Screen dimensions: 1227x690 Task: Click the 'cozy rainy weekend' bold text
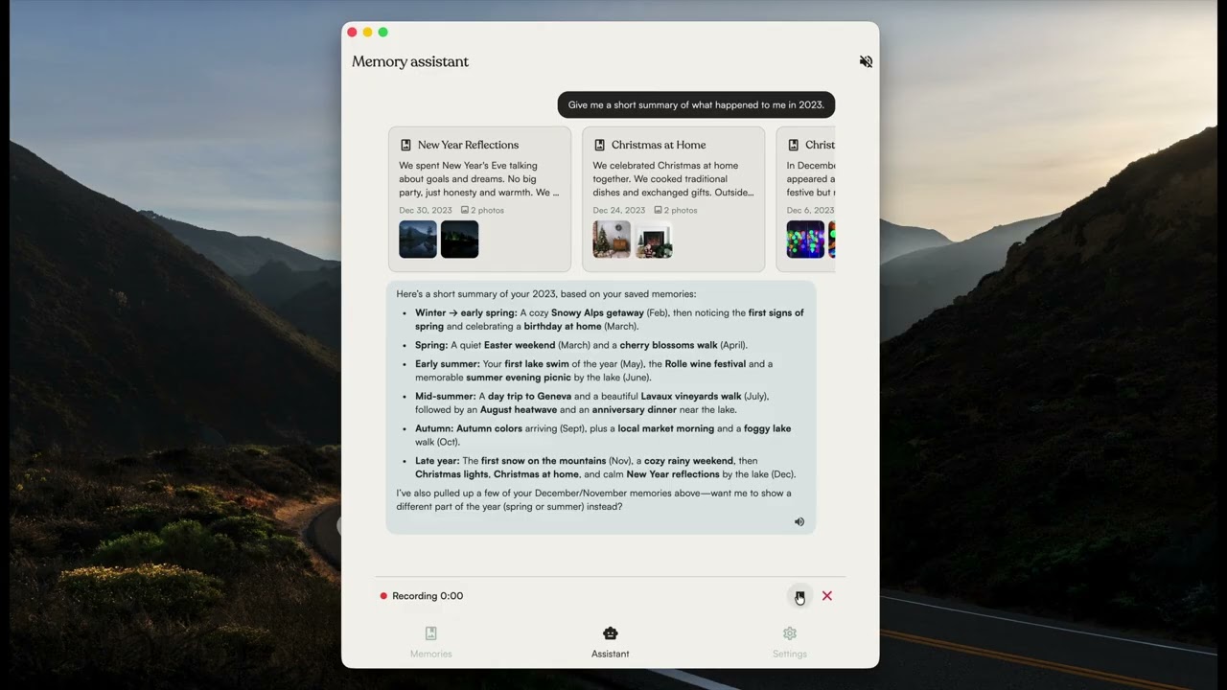[x=688, y=461]
